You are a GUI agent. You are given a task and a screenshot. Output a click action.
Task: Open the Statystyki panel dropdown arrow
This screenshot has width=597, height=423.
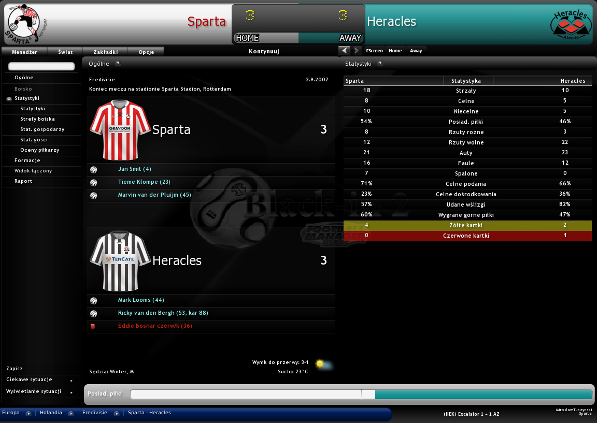(380, 64)
